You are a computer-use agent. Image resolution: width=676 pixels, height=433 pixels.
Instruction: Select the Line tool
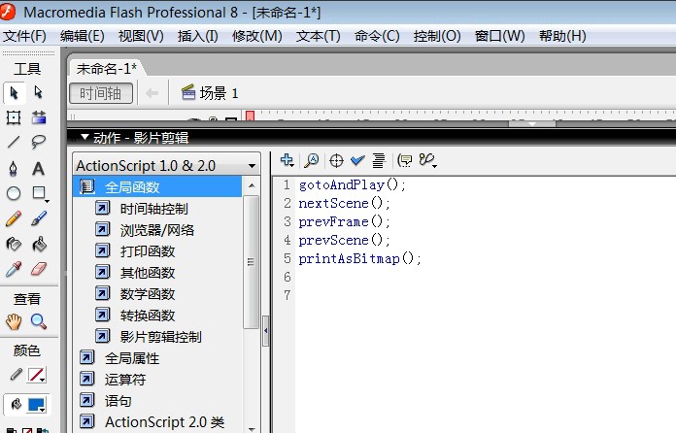coord(14,142)
